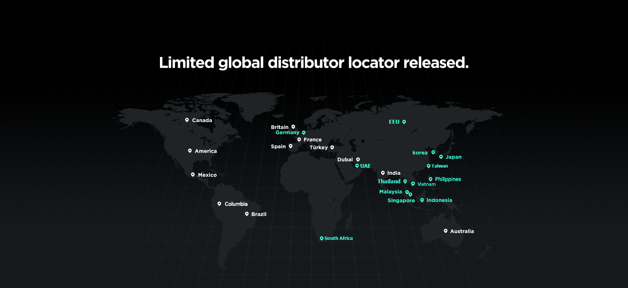
Task: Click the Australia location pin icon
Action: pos(445,231)
